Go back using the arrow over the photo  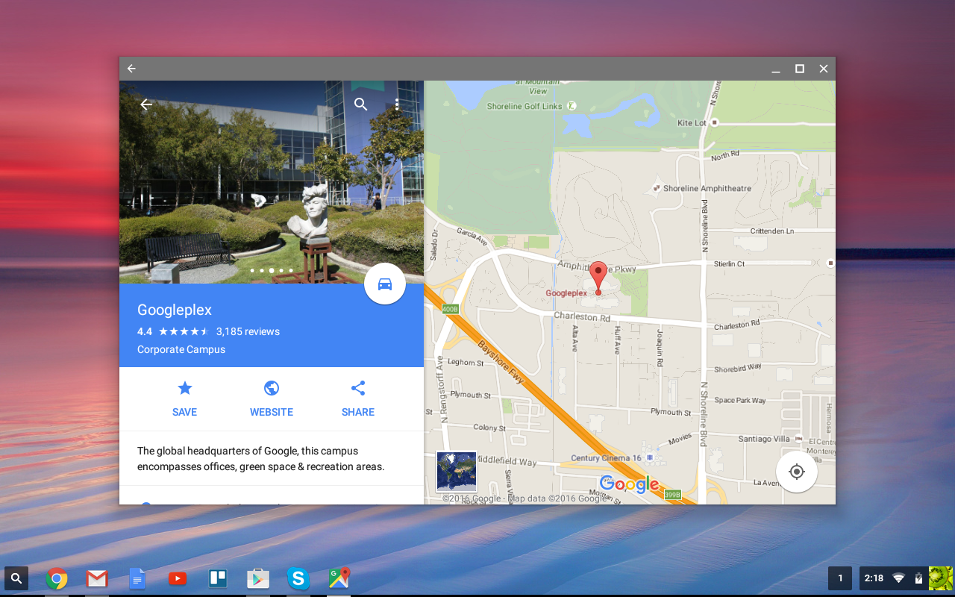146,104
